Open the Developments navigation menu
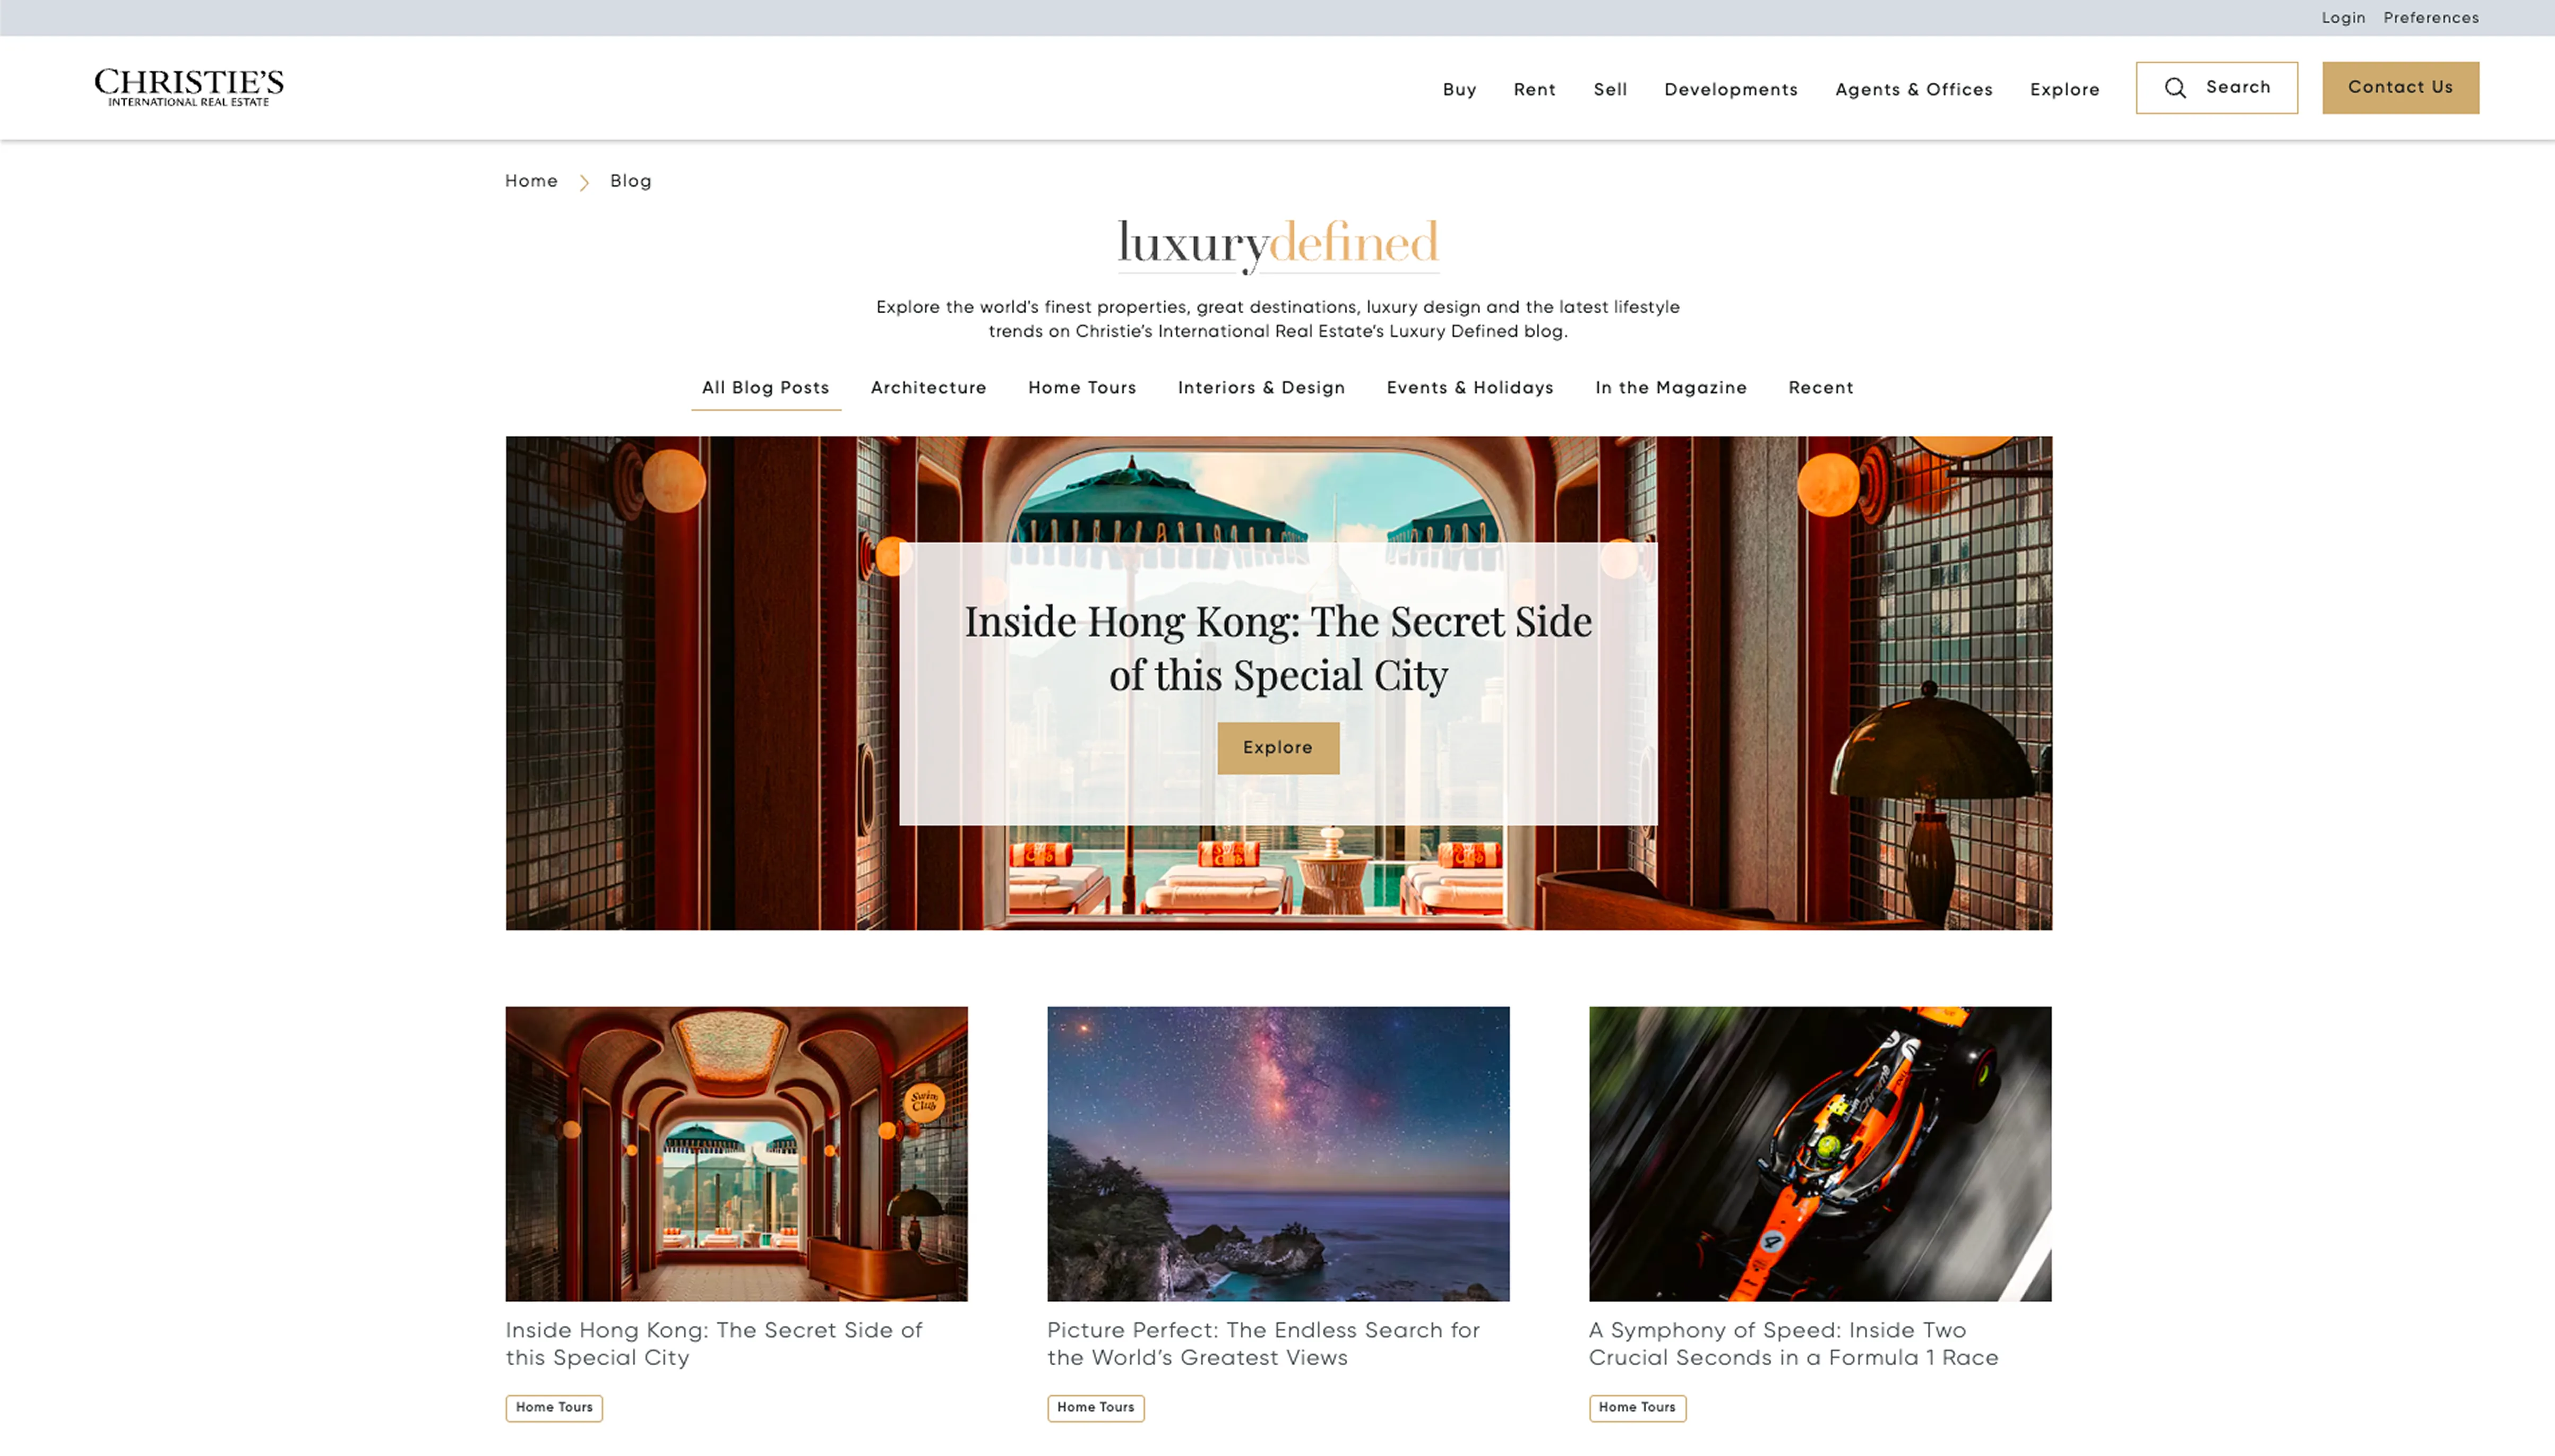The height and width of the screenshot is (1456, 2555). pyautogui.click(x=1730, y=90)
